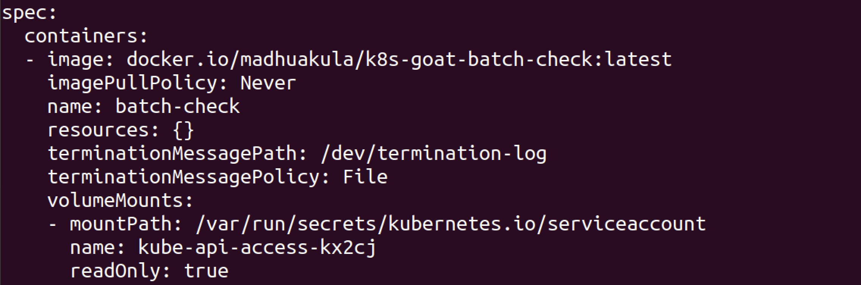The width and height of the screenshot is (861, 285).
Task: Click the 'terminationMessagePolicy:' key
Action: [189, 177]
